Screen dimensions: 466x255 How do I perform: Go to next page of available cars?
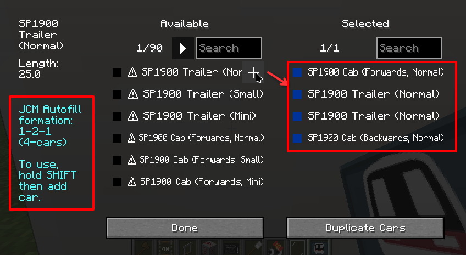pyautogui.click(x=183, y=48)
